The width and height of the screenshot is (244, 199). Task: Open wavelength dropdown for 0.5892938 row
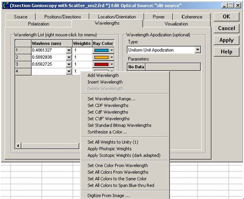click(x=69, y=57)
